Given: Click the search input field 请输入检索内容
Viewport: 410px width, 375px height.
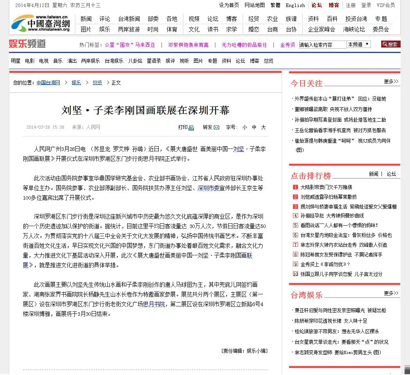Looking at the screenshot, I should [323, 45].
